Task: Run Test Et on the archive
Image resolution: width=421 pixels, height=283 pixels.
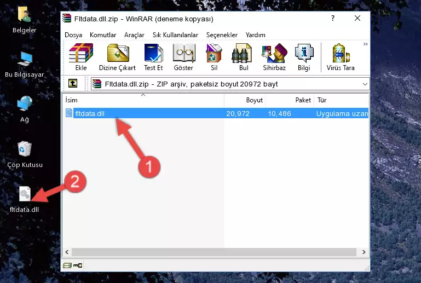Action: [x=153, y=57]
